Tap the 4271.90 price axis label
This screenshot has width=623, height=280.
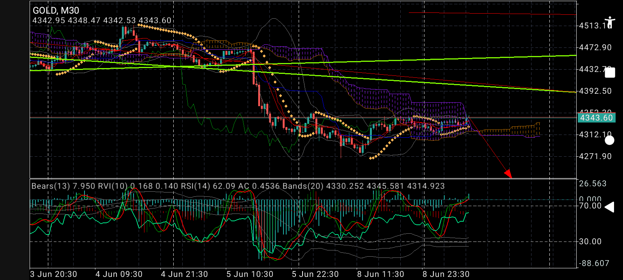[595, 156]
